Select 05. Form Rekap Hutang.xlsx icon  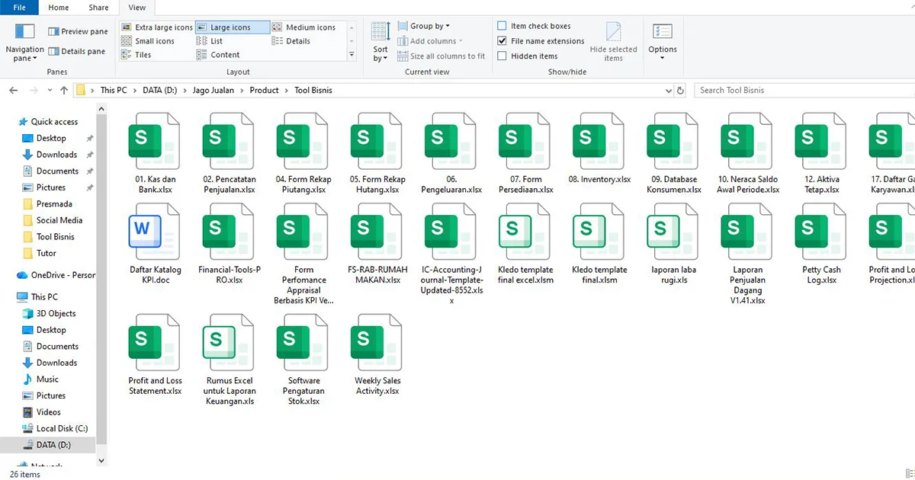377,142
